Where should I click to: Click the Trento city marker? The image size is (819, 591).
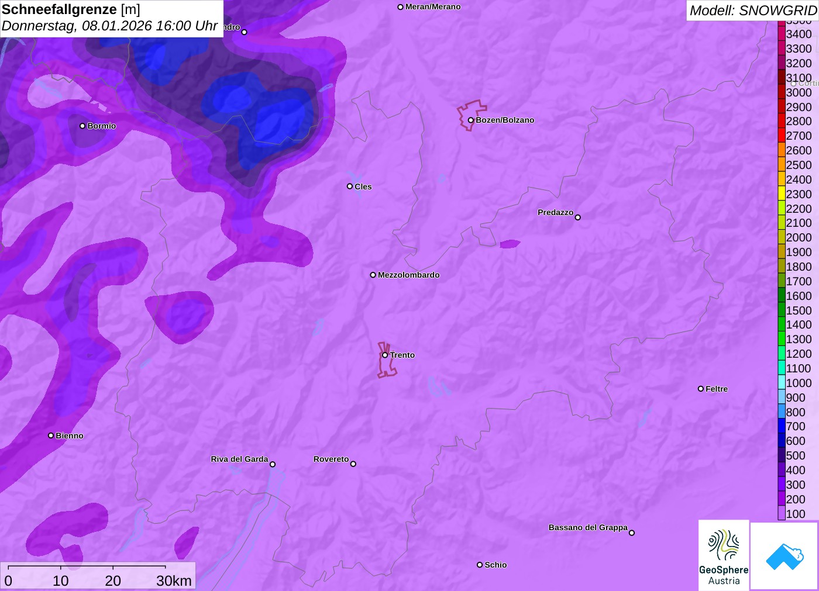(385, 355)
